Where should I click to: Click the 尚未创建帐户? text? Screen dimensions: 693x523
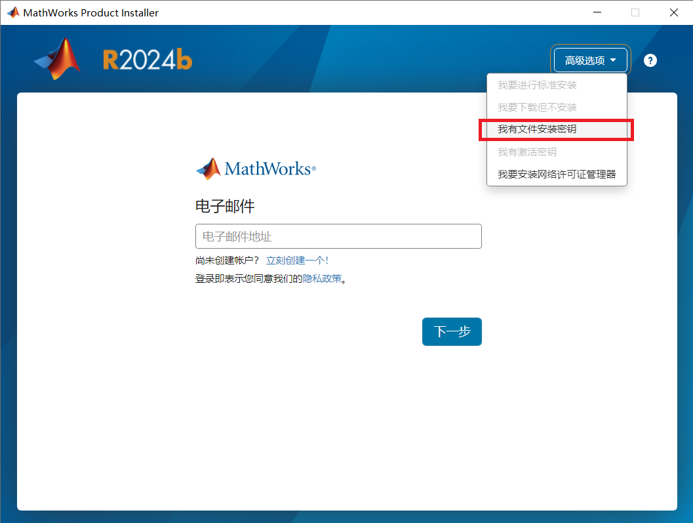point(227,260)
